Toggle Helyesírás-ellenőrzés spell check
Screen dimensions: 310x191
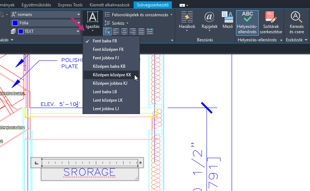[x=247, y=23]
